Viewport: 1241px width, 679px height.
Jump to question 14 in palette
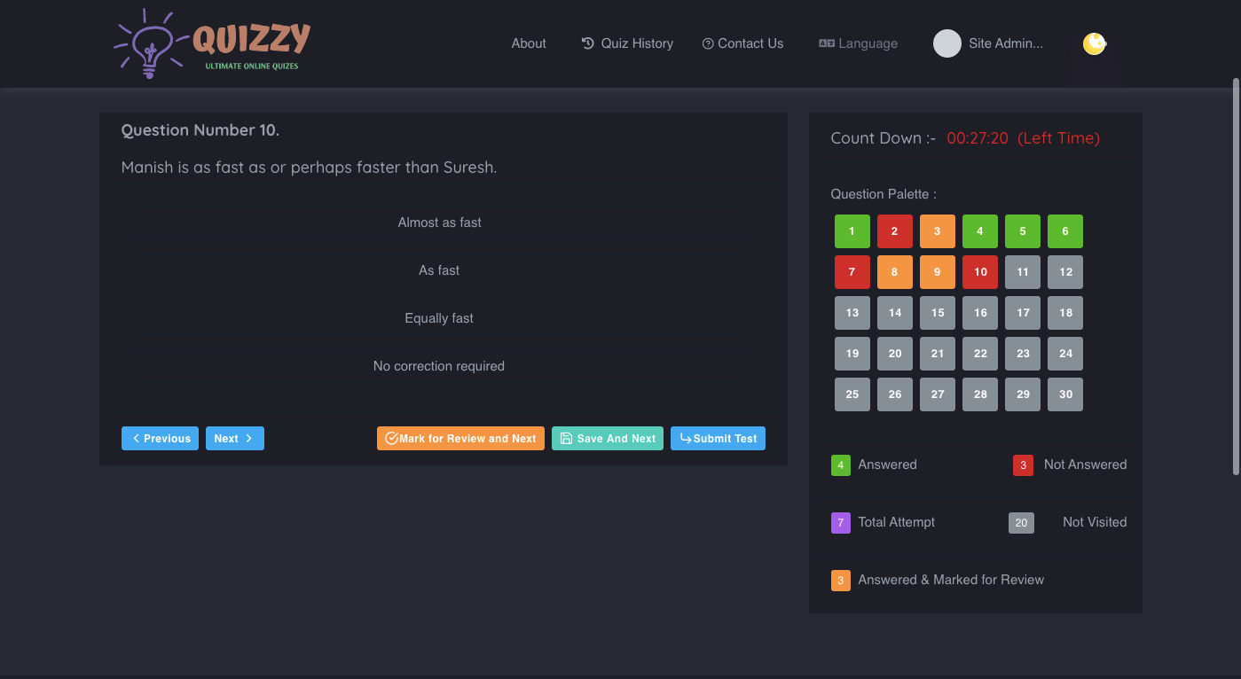tap(895, 313)
